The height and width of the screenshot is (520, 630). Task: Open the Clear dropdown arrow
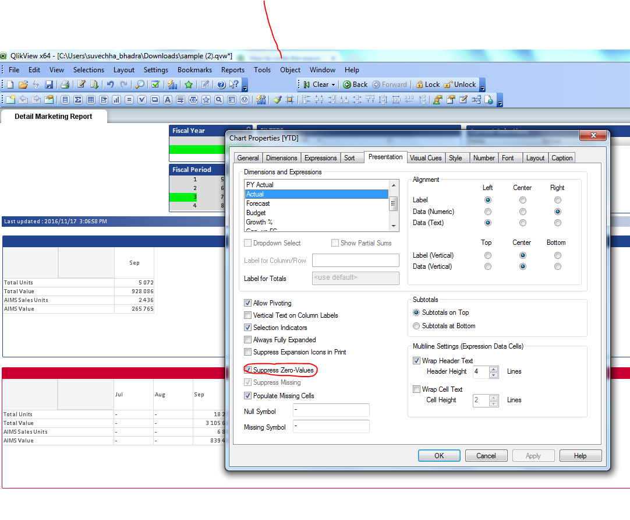pos(333,85)
